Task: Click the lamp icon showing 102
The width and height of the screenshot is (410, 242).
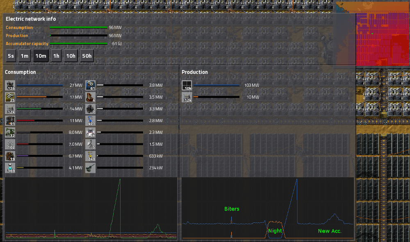Action: point(10,145)
